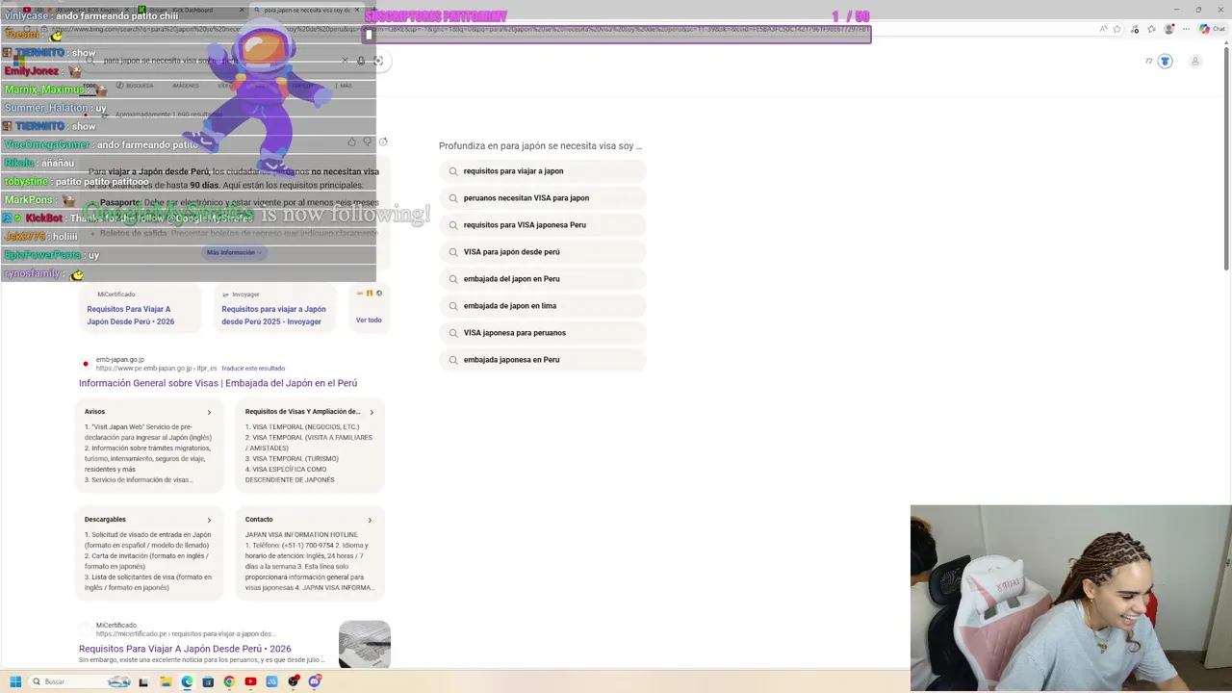This screenshot has width=1232, height=693.
Task: Click the Bing visual search camera icon
Action: coord(378,61)
